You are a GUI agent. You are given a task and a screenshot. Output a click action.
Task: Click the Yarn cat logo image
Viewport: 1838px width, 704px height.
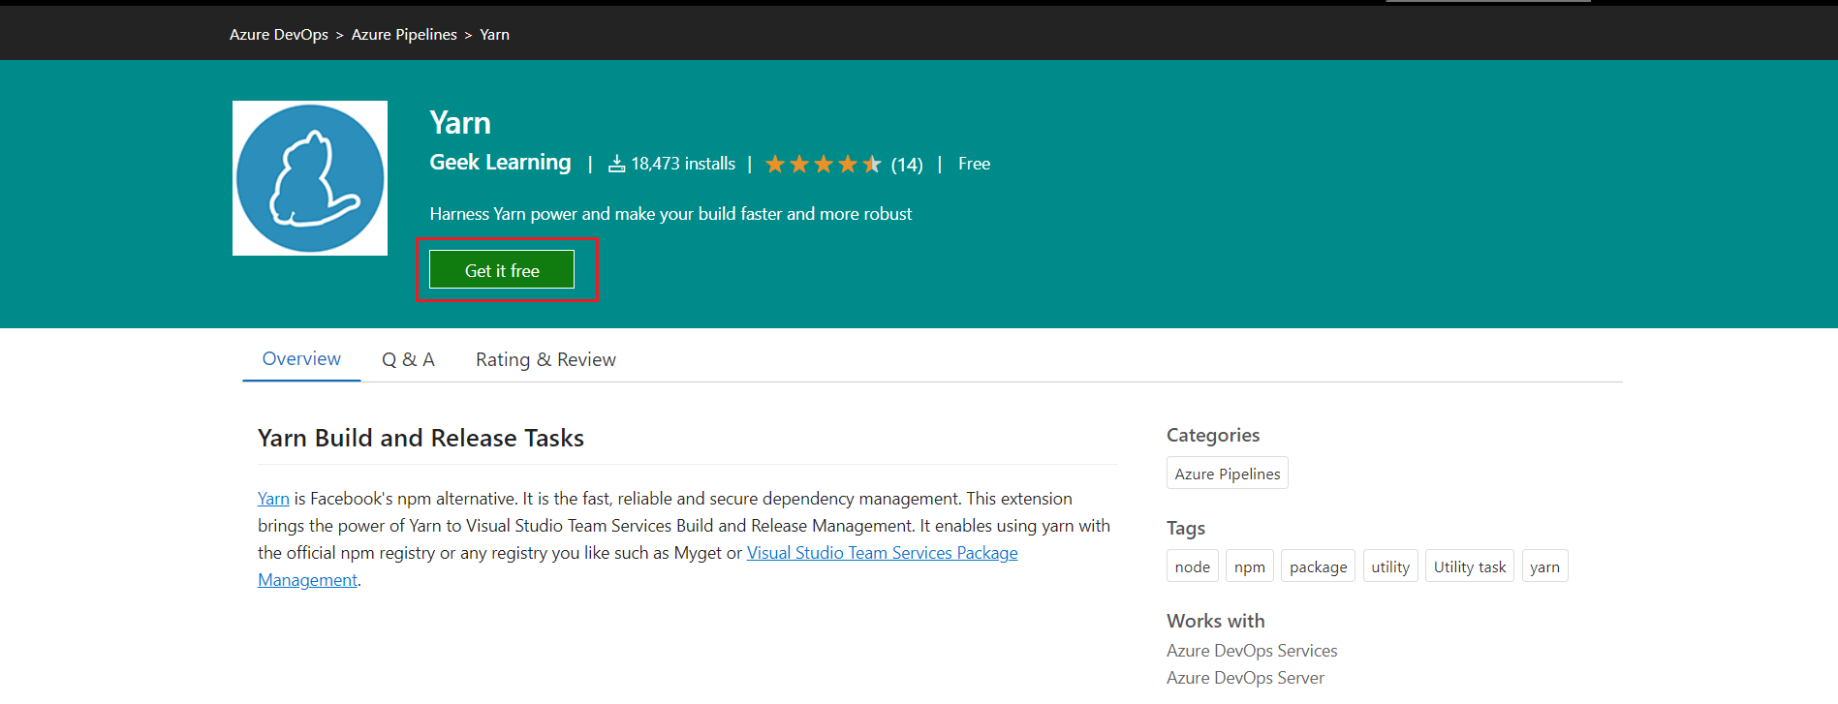[310, 178]
